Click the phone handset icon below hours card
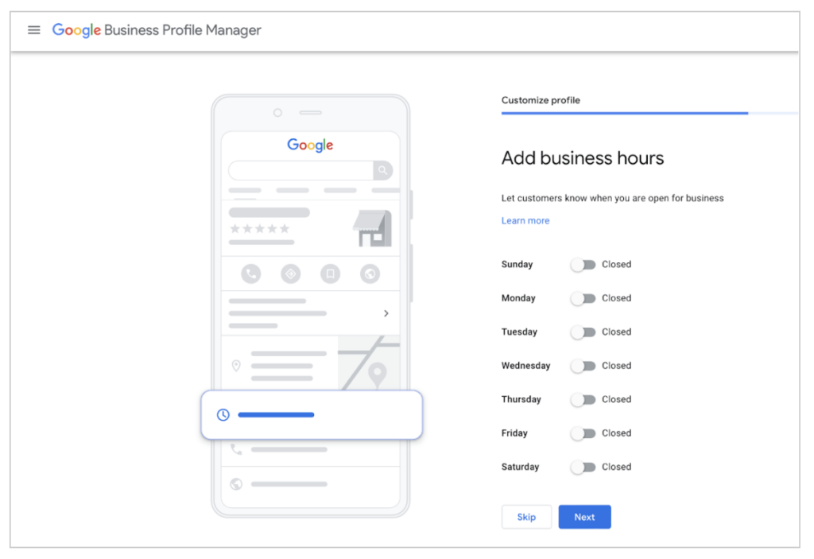Viewport: 814px width, 559px height. click(236, 449)
